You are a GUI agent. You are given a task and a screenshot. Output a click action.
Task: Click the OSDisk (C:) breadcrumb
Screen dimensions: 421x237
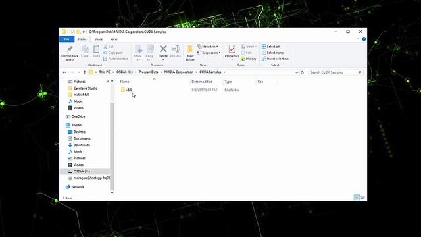click(124, 72)
